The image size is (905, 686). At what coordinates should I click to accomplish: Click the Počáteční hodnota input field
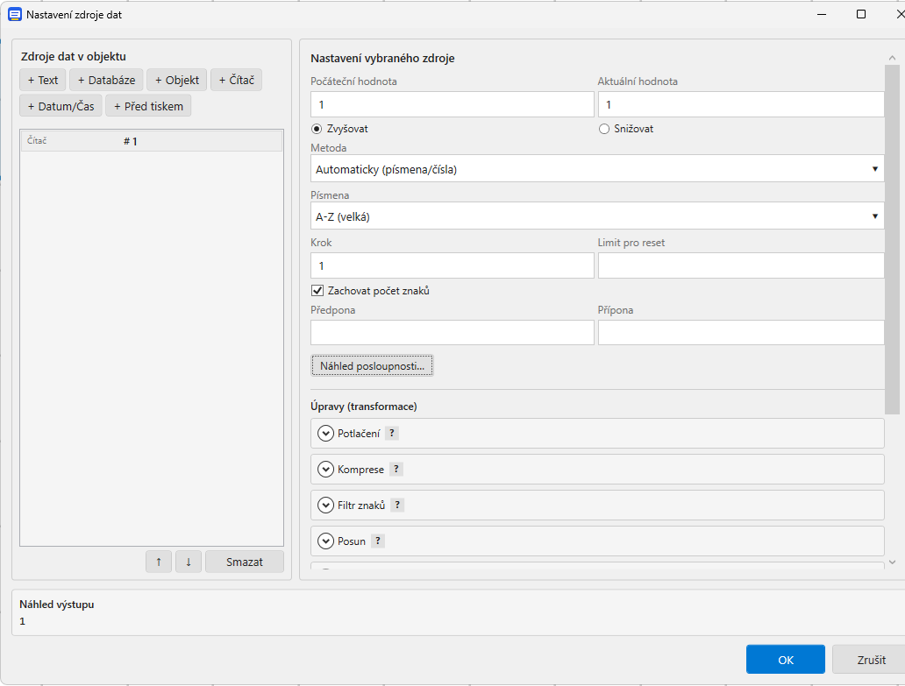tap(452, 105)
